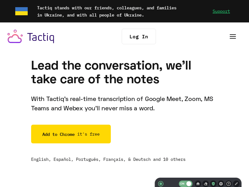Click the green recording indicator circle

tap(161, 184)
